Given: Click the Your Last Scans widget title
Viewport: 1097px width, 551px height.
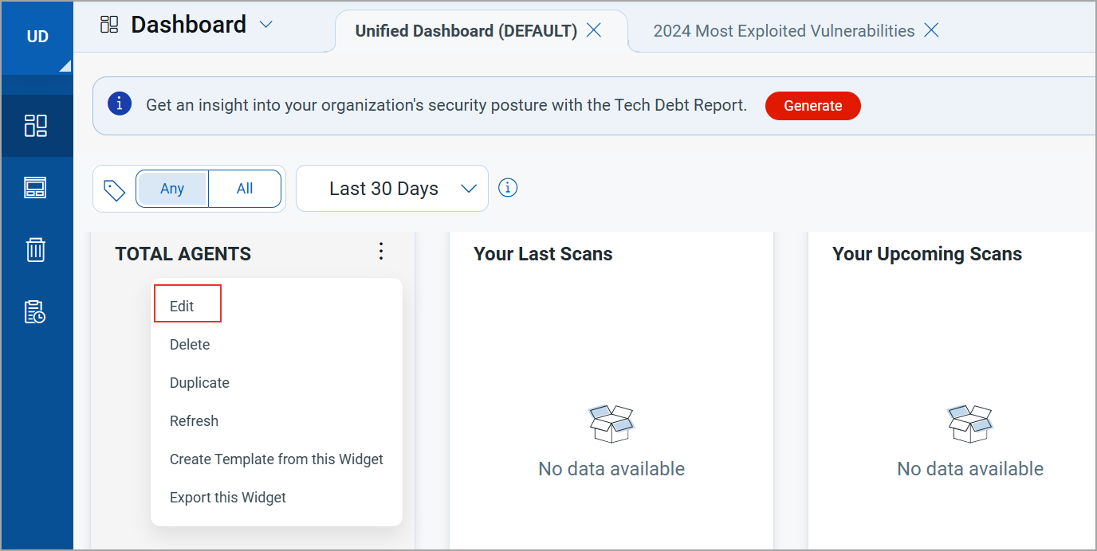Looking at the screenshot, I should tap(543, 254).
